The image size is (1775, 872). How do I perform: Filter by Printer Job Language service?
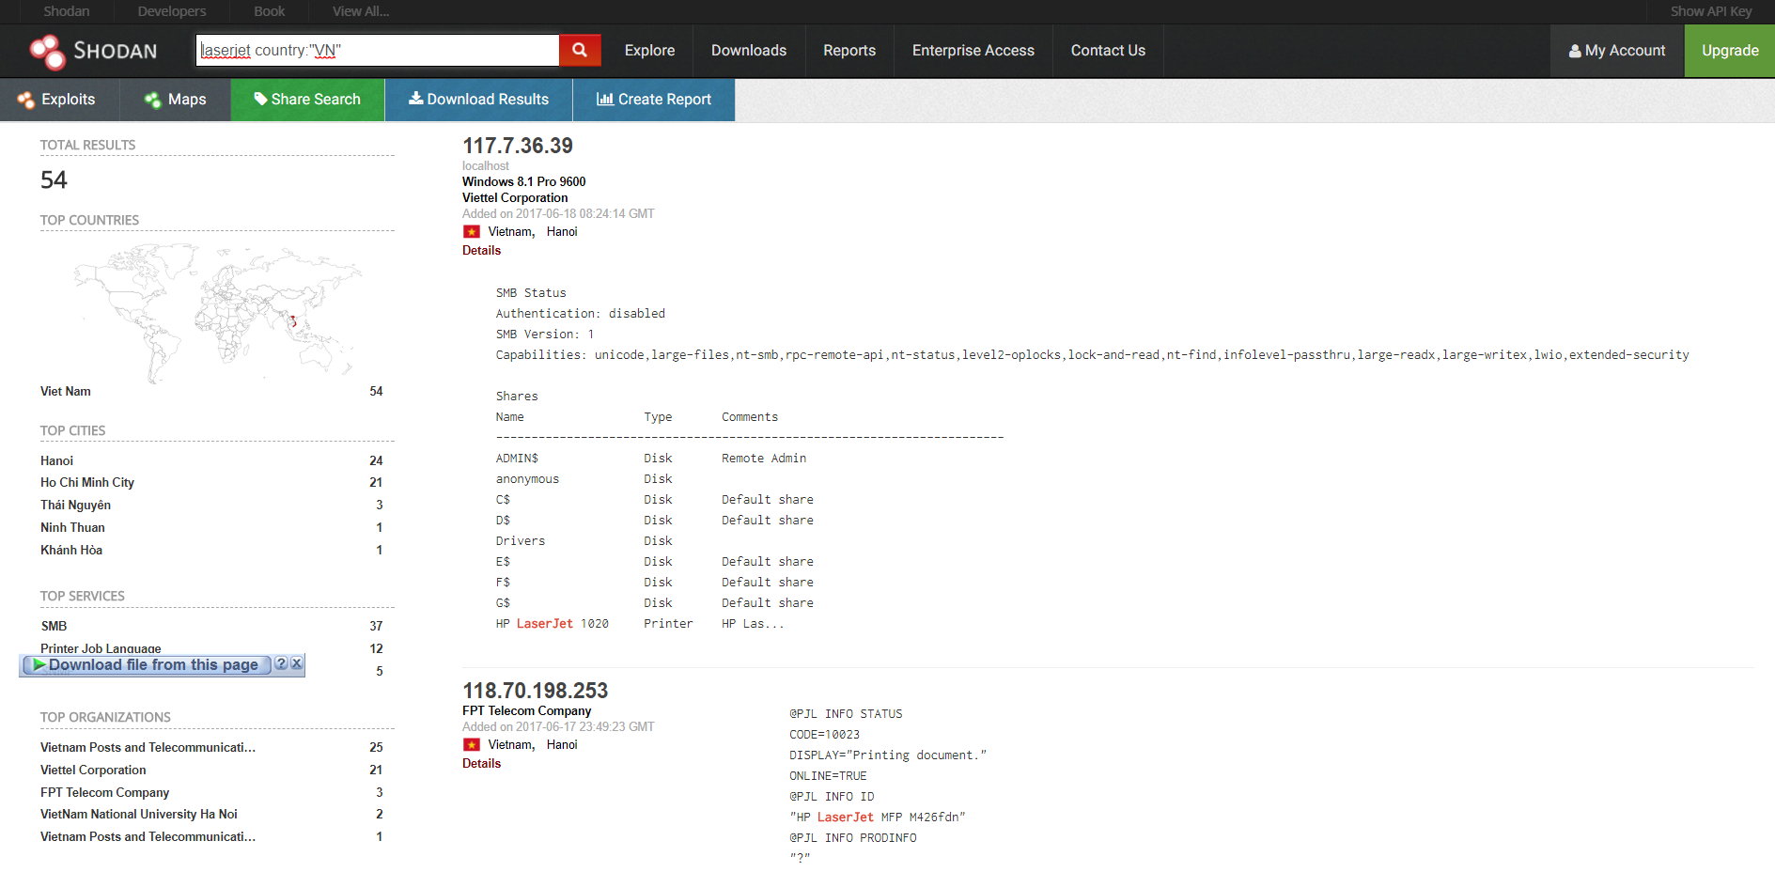coord(101,648)
